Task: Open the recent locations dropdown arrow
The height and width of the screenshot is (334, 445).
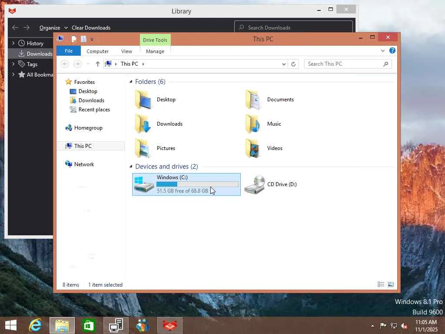Action: click(x=88, y=64)
